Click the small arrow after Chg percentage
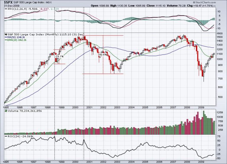The height and width of the screenshot is (164, 227). [215, 6]
